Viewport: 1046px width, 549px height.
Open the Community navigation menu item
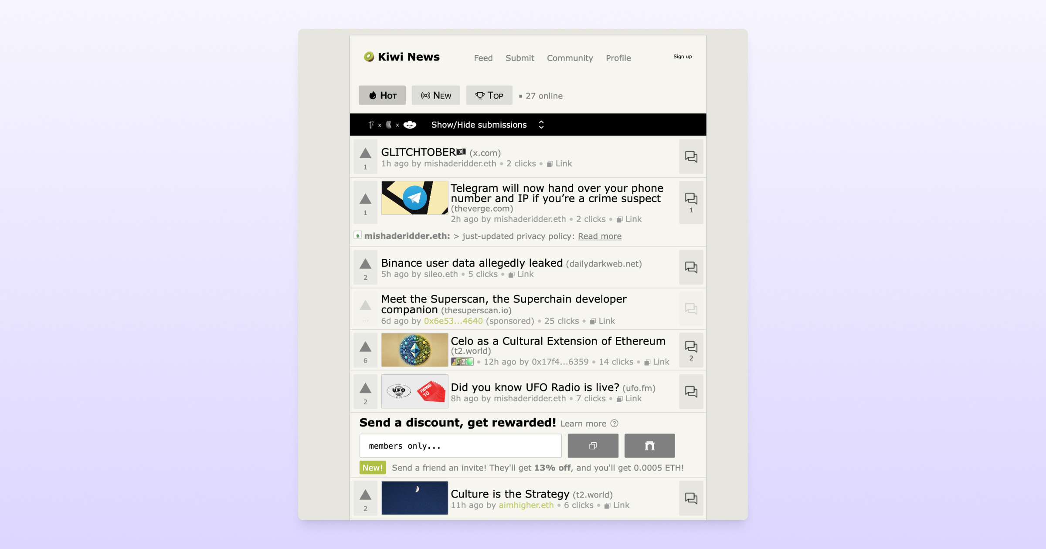point(571,58)
